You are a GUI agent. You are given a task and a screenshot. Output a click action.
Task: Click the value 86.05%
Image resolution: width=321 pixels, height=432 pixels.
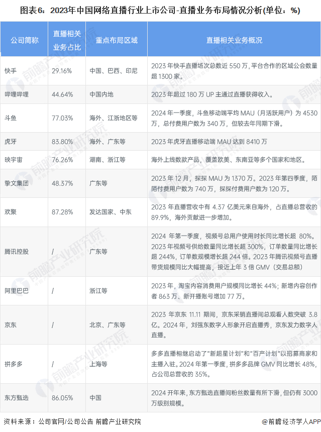click(x=62, y=398)
